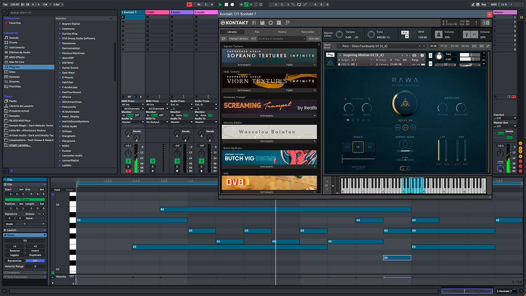
Task: Open the Kontakt workspace layout icon
Action: point(279,23)
